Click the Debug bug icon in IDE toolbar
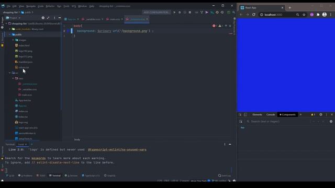Image resolution: width=335 pixels, height=188 pixels. pos(180,13)
